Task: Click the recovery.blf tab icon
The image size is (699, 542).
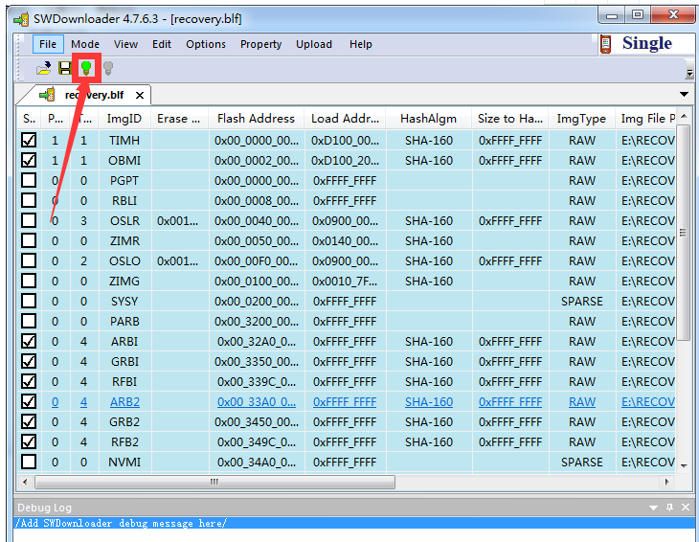Action: coord(47,95)
